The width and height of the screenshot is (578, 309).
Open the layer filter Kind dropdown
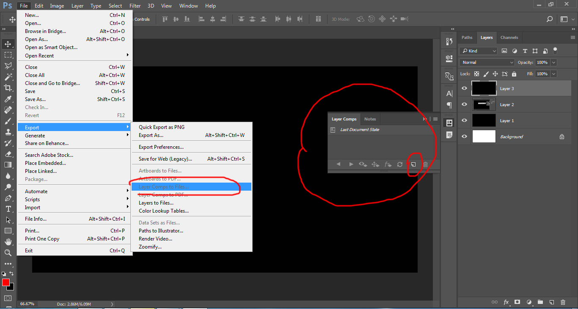click(x=478, y=51)
